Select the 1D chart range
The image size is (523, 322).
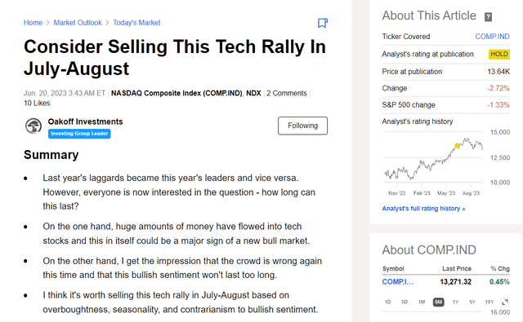[x=387, y=302]
